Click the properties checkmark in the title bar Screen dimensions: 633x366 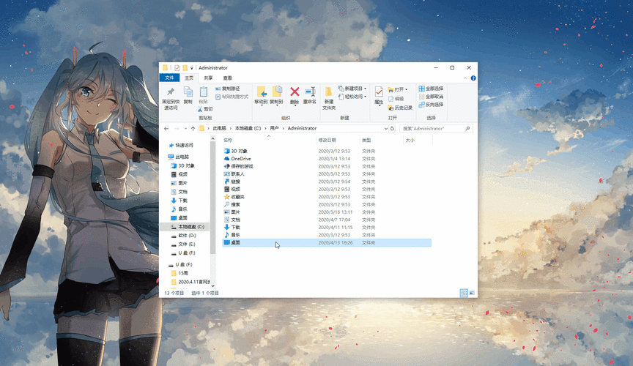click(177, 68)
